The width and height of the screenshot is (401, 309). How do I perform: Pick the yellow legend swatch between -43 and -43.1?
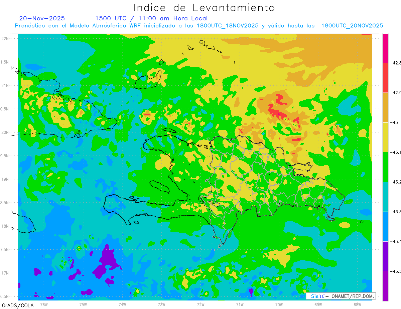point(385,137)
